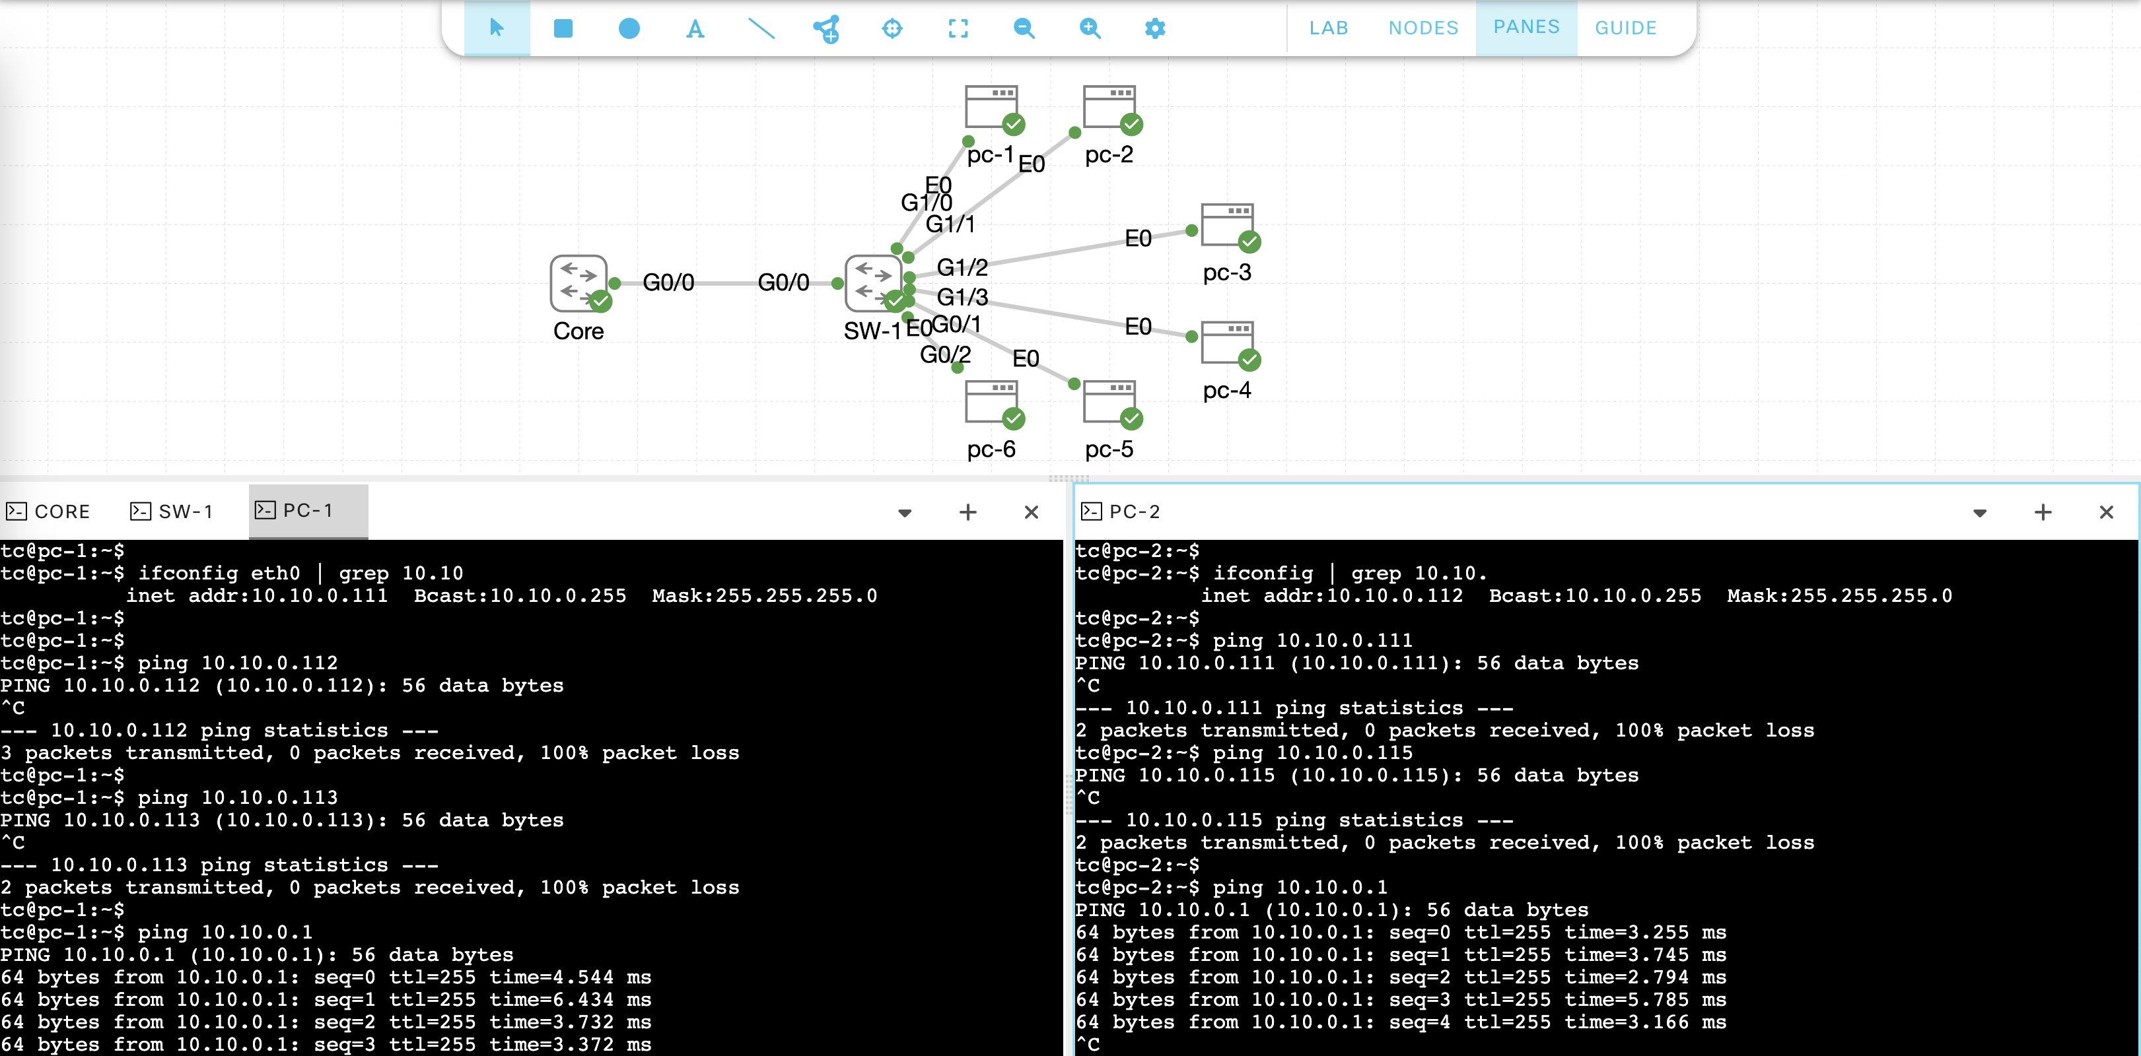Viewport: 2141px width, 1056px height.
Task: Click the fit-to-screen brackets icon
Action: click(958, 28)
